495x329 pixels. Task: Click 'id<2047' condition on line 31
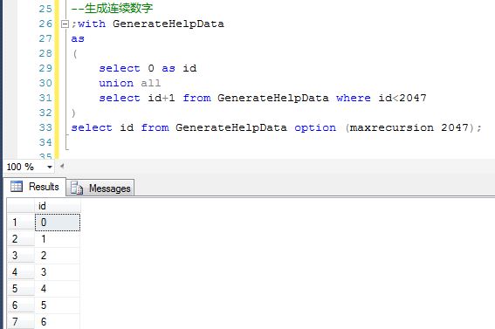tap(402, 98)
